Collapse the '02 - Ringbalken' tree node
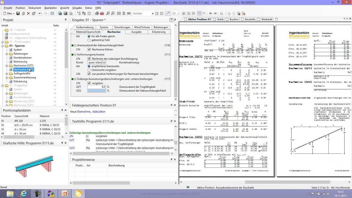Viewport: 352px width, 198px height. pos(3,86)
